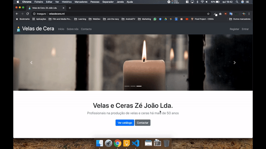Image resolution: width=266 pixels, height=149 pixels.
Task: Select the first carousel indicator
Action: point(127,86)
